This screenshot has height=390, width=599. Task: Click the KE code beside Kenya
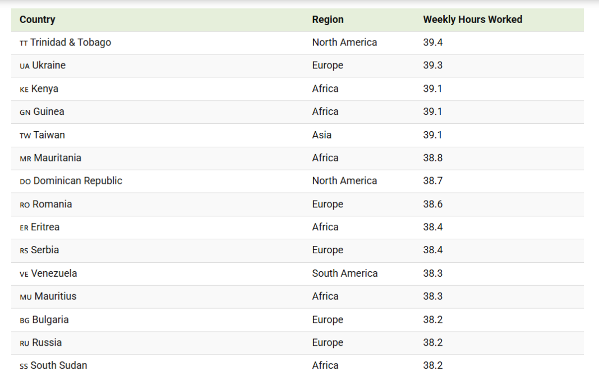(x=24, y=89)
